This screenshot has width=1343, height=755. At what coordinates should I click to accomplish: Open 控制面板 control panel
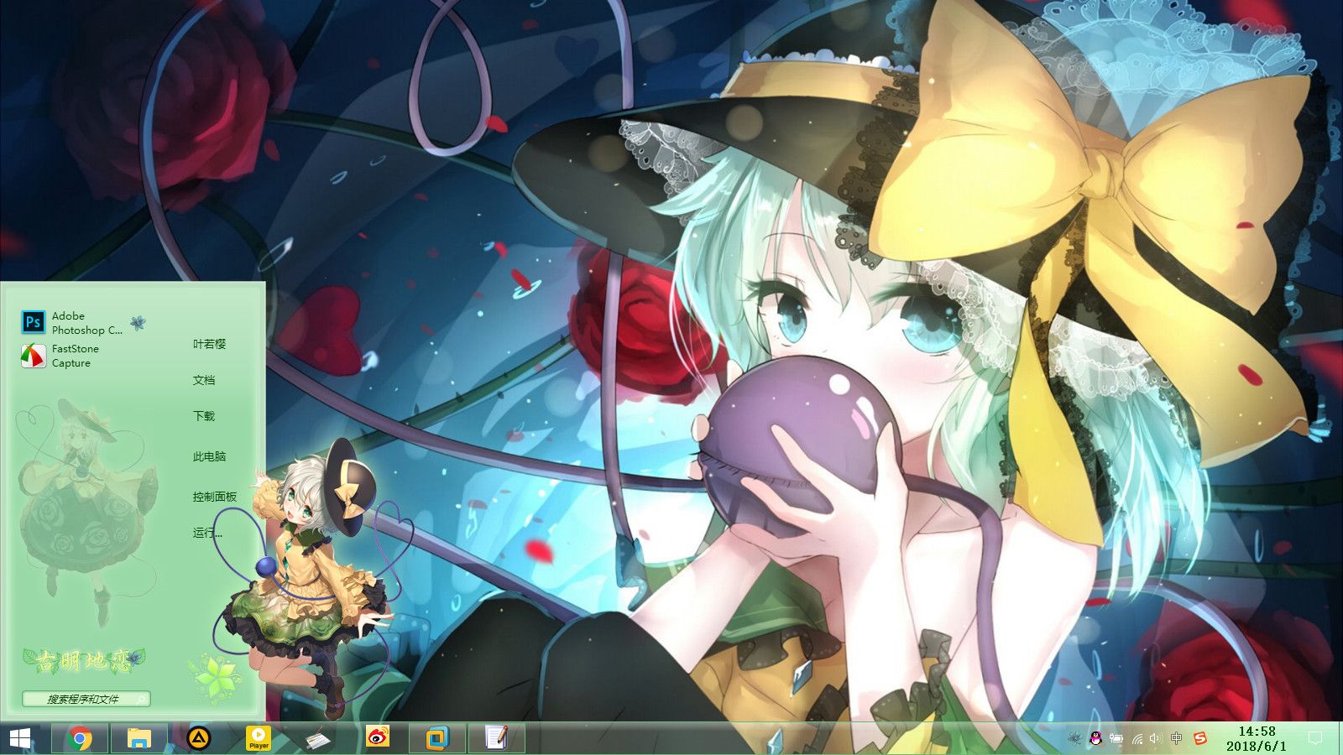[x=215, y=497]
